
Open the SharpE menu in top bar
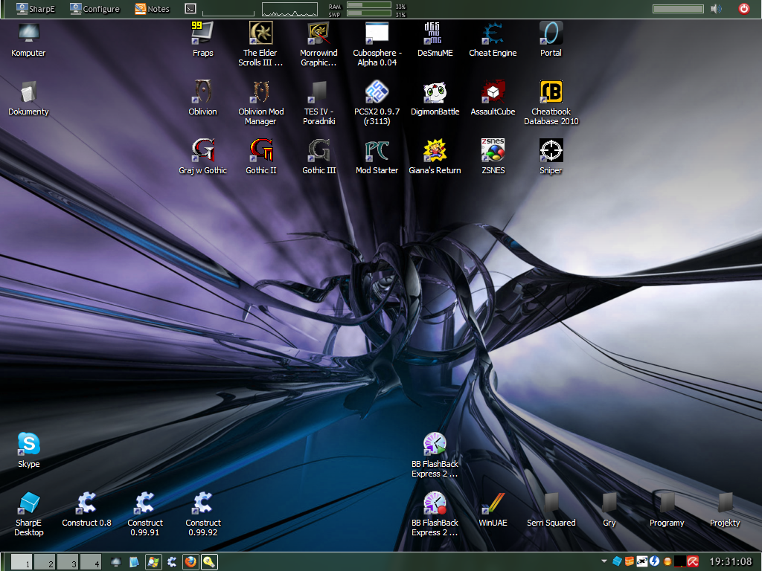click(x=35, y=9)
